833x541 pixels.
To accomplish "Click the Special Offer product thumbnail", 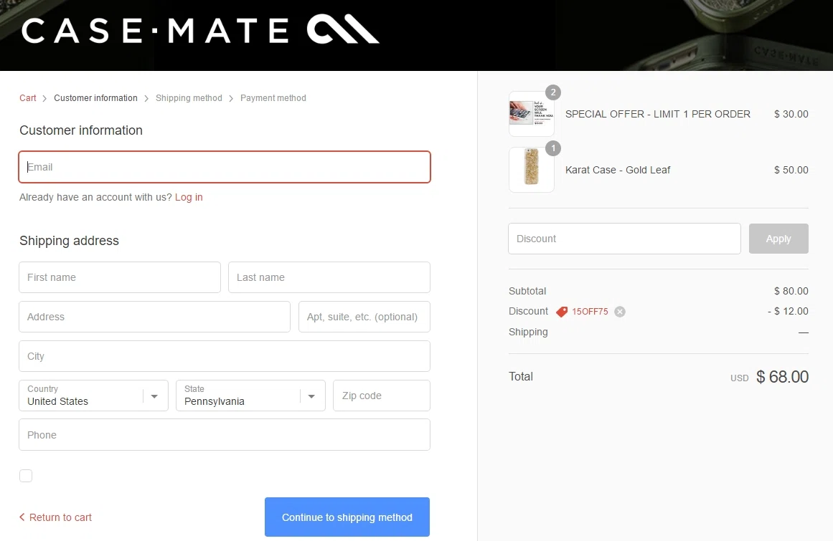I will coord(531,114).
